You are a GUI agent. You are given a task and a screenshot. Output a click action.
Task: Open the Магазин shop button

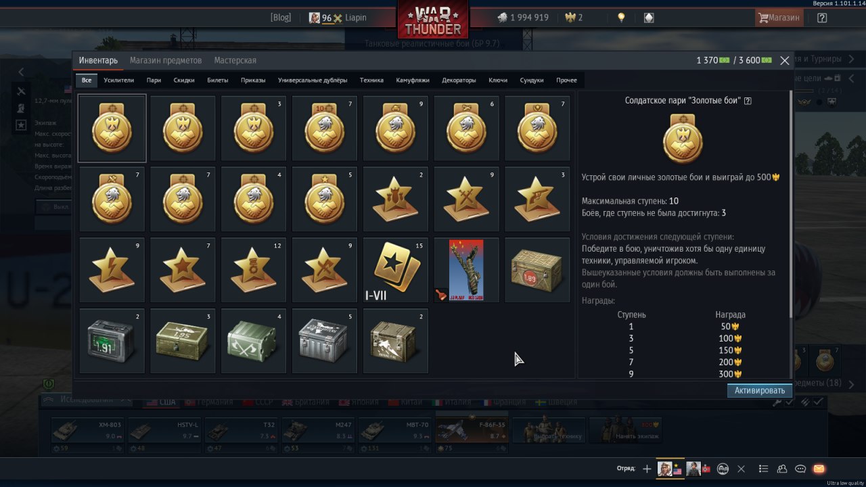coord(779,18)
